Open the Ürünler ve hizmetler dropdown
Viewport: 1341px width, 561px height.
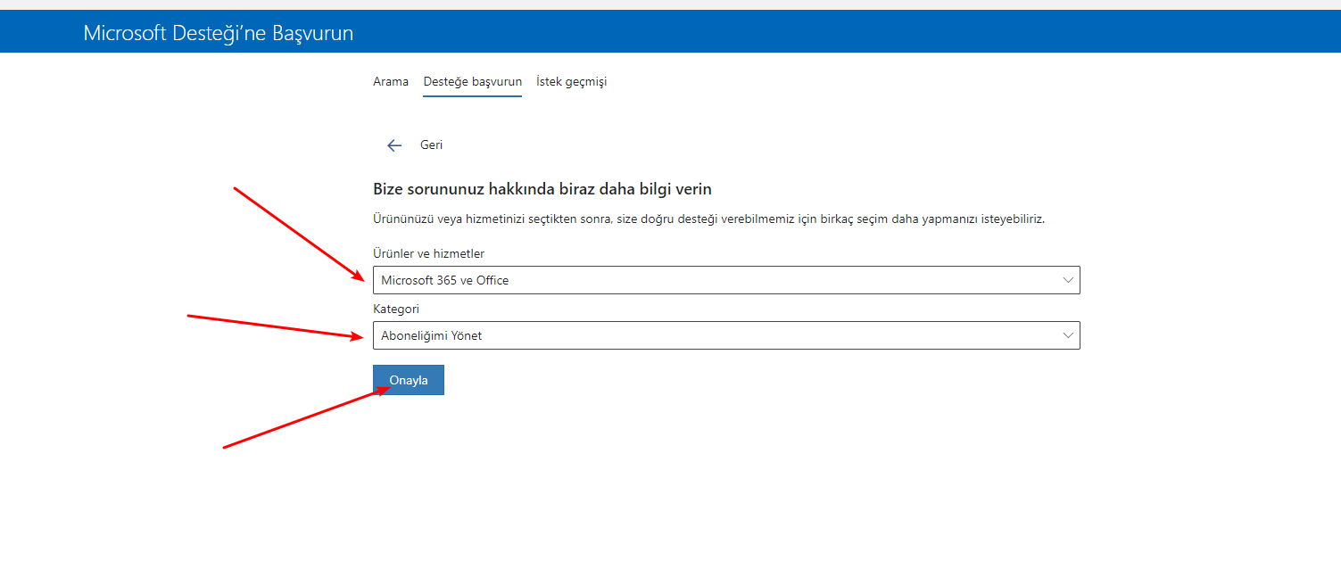click(x=726, y=280)
